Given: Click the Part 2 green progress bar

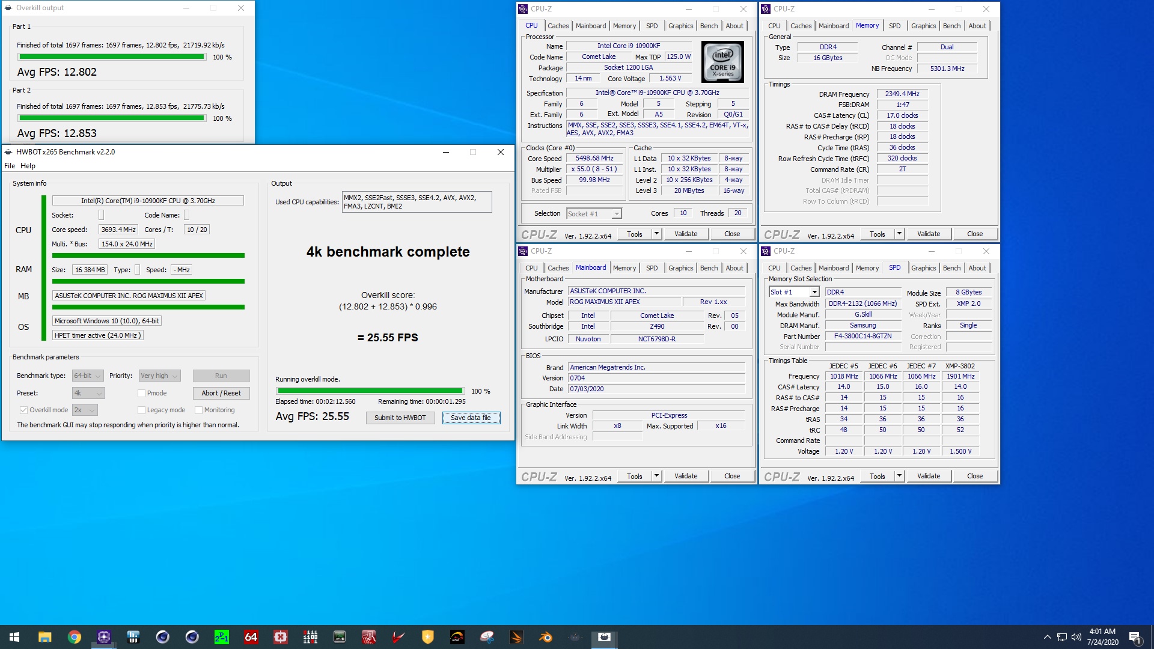Looking at the screenshot, I should coord(112,118).
